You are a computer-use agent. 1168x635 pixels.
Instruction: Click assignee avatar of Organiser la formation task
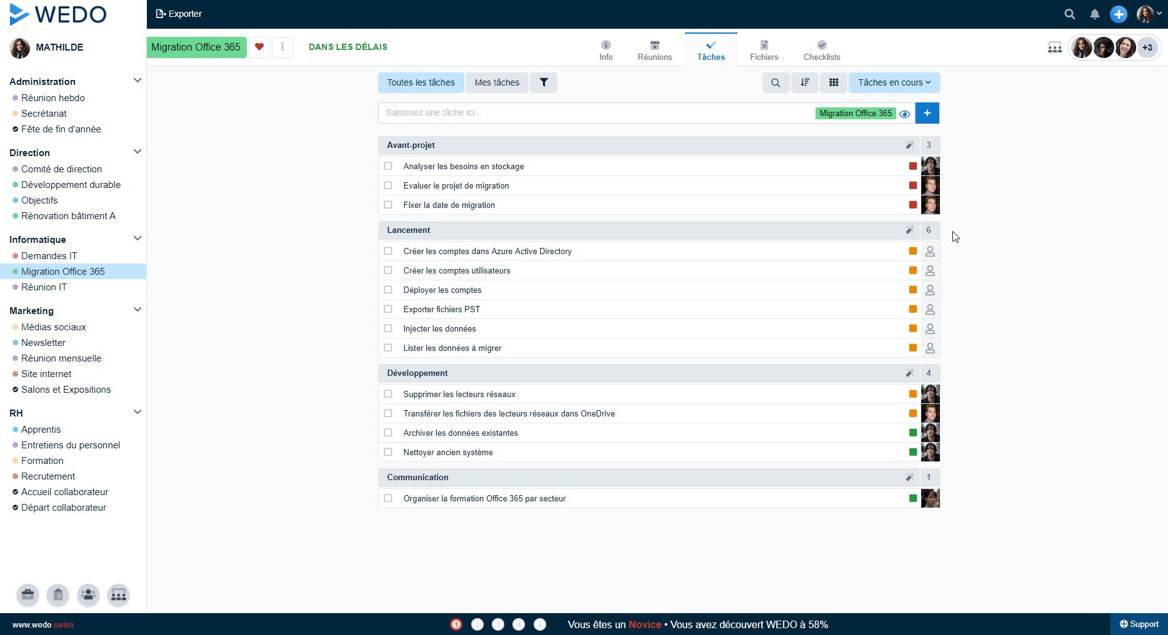click(x=931, y=498)
